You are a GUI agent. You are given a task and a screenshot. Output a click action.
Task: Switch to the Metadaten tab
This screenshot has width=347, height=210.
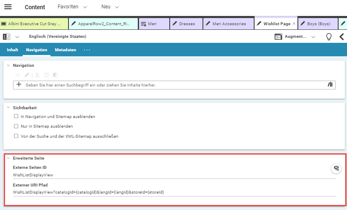(x=65, y=50)
